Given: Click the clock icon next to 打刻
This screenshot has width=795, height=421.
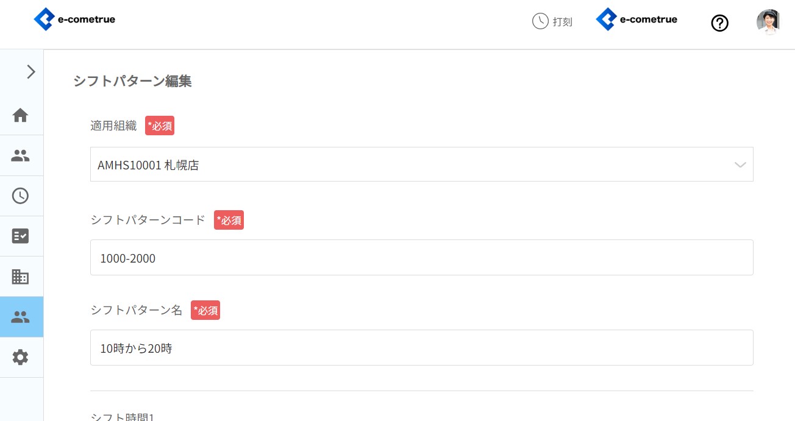Looking at the screenshot, I should (540, 21).
